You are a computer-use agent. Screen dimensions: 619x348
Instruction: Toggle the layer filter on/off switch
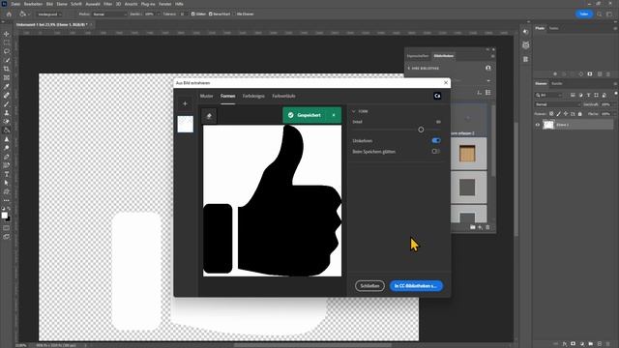point(615,94)
